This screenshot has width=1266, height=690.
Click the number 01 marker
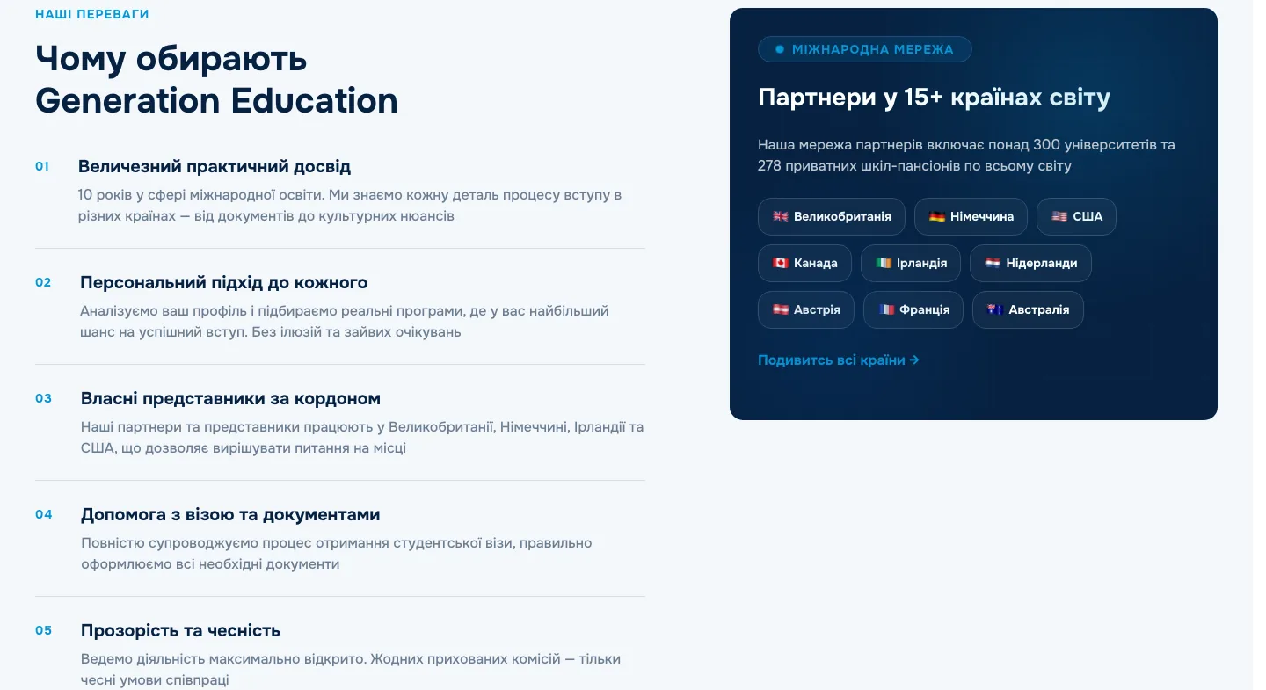42,166
